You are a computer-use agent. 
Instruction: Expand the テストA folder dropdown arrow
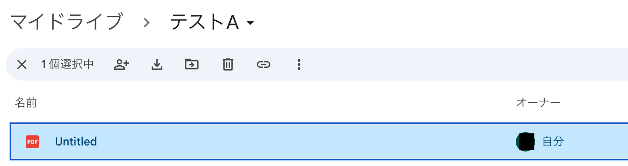coord(250,23)
